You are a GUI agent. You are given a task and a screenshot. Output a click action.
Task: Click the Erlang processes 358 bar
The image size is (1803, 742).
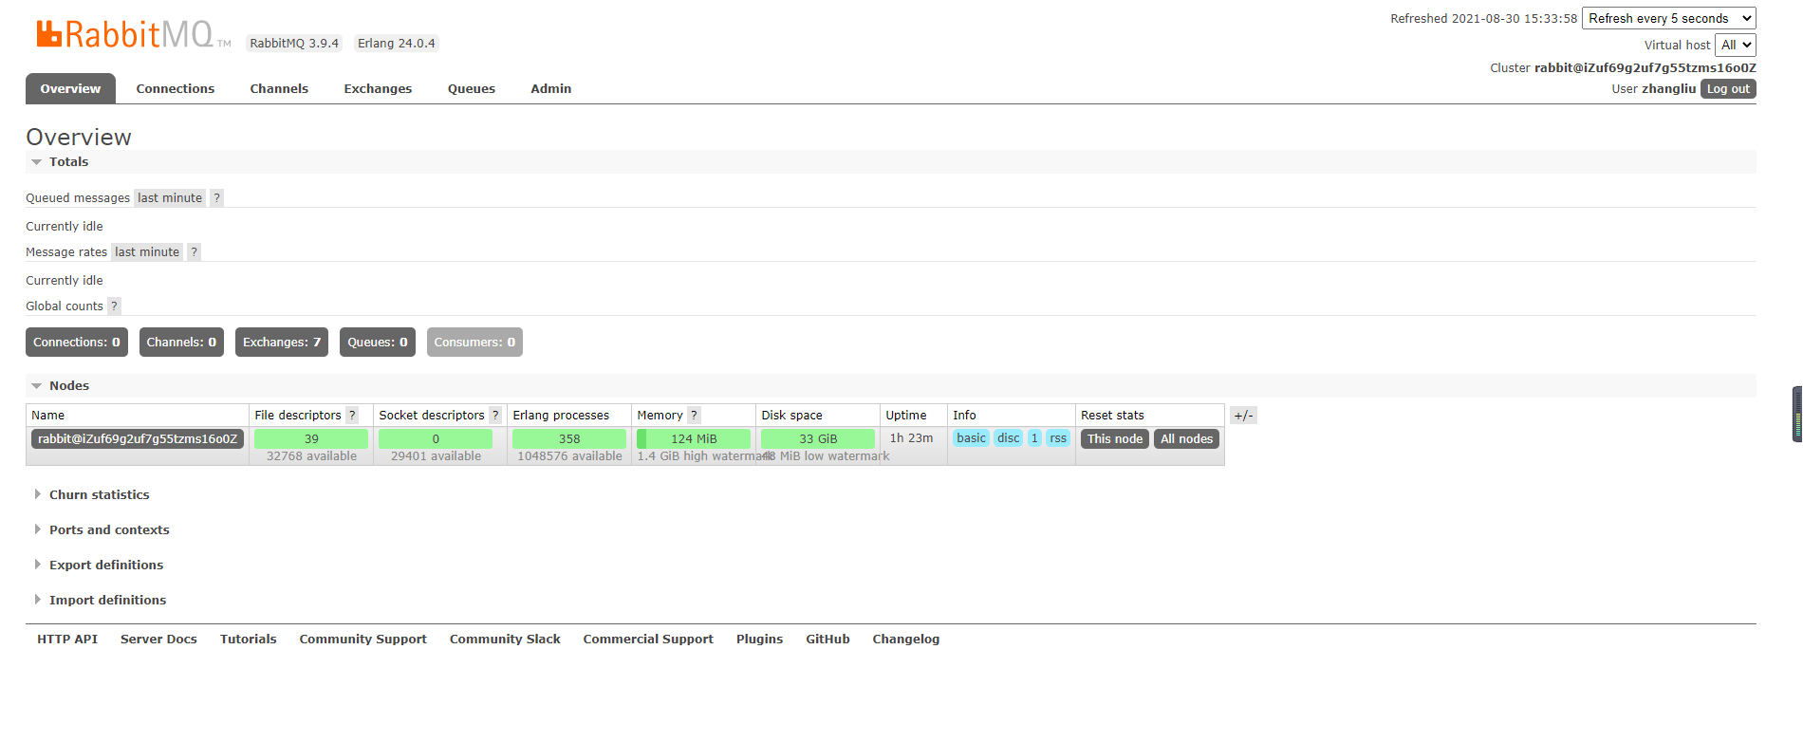click(569, 438)
